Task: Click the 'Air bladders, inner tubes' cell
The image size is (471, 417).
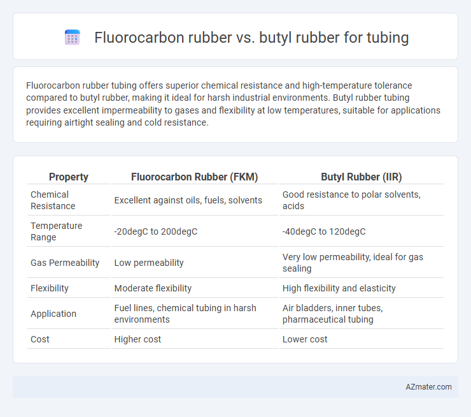Action: (332, 314)
